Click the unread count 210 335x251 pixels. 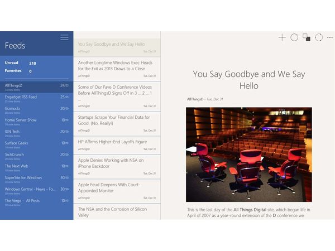[33, 63]
